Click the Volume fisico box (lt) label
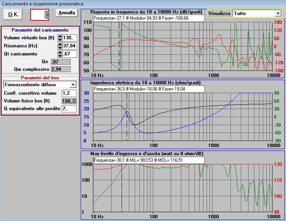 (x=27, y=101)
